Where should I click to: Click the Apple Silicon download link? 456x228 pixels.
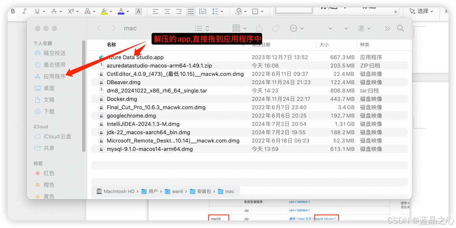point(325,219)
